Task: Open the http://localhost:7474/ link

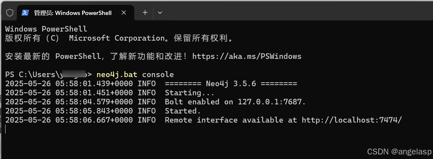Action: tap(352, 120)
